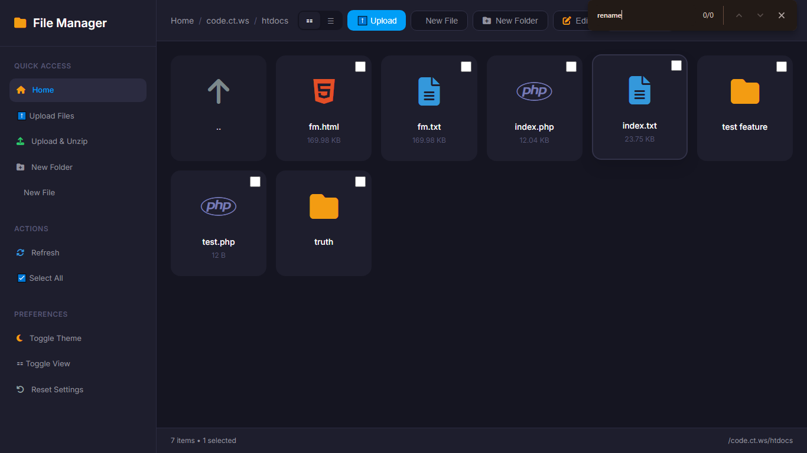
Task: Select Upload & Unzip in sidebar
Action: coord(59,141)
